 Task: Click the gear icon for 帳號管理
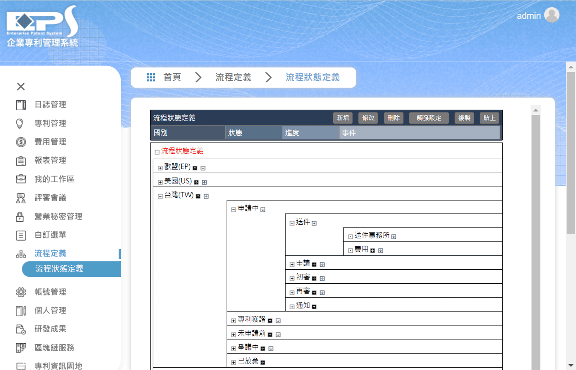(x=21, y=292)
